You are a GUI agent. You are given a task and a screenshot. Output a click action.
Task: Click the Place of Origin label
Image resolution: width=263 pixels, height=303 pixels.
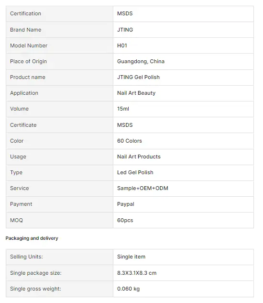click(28, 61)
